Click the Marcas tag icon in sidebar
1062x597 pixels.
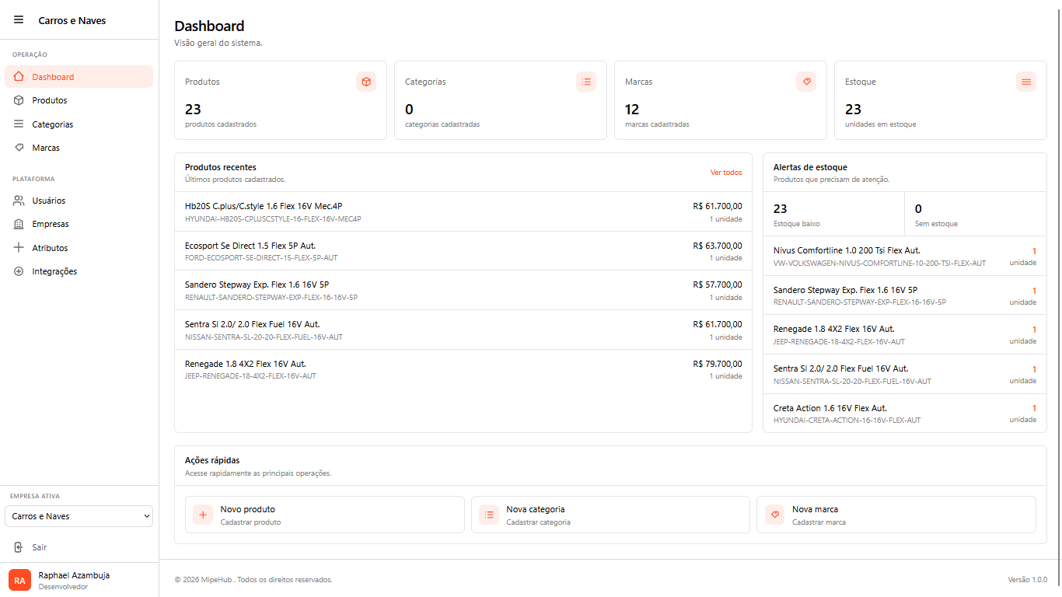tap(19, 148)
